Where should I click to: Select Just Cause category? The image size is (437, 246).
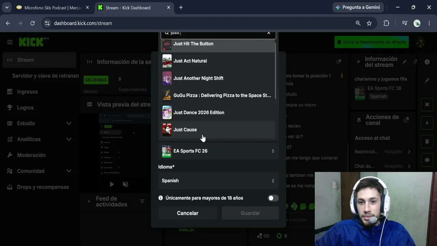tap(218, 130)
